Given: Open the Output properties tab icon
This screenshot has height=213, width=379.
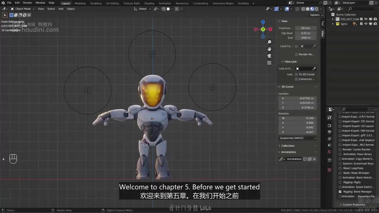Looking at the screenshot, I should coord(329,132).
